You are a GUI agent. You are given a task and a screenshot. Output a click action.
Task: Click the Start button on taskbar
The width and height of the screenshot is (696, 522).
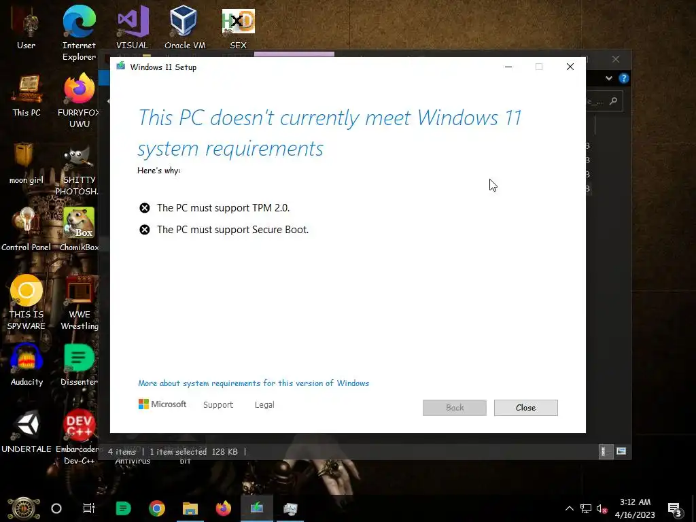[24, 508]
